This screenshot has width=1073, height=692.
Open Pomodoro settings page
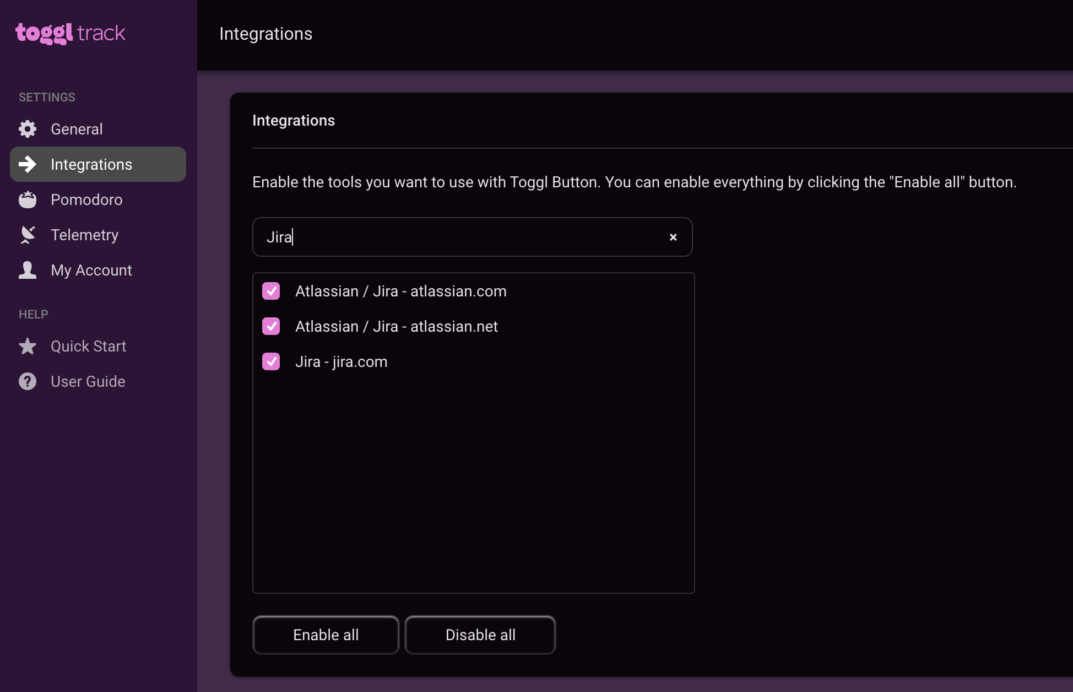tap(87, 199)
